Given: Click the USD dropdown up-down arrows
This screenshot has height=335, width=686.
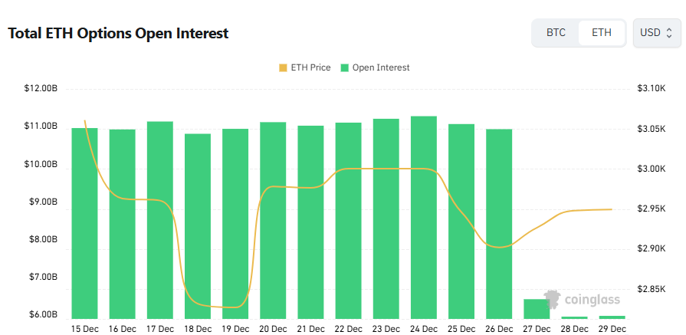Looking at the screenshot, I should pos(669,33).
